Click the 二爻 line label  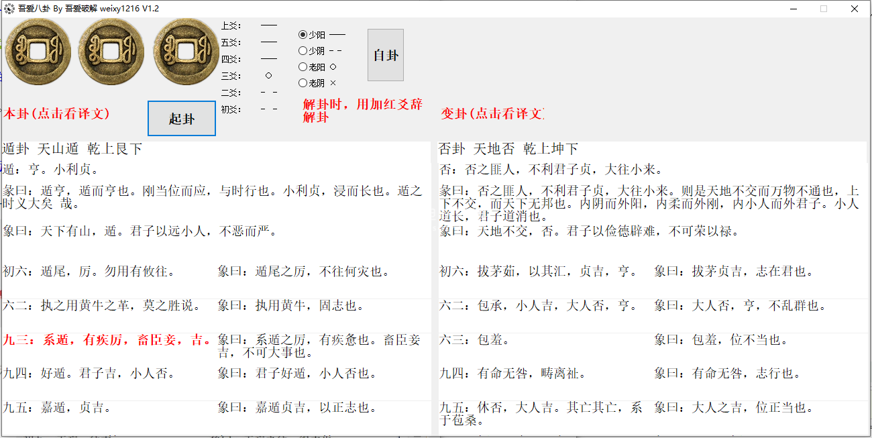(x=230, y=93)
